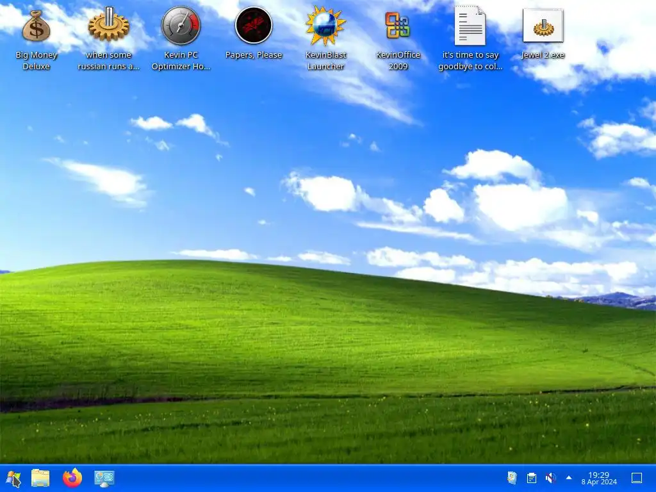This screenshot has height=492, width=656.
Task: Open the Start menu with the Windows flag
Action: [13, 478]
